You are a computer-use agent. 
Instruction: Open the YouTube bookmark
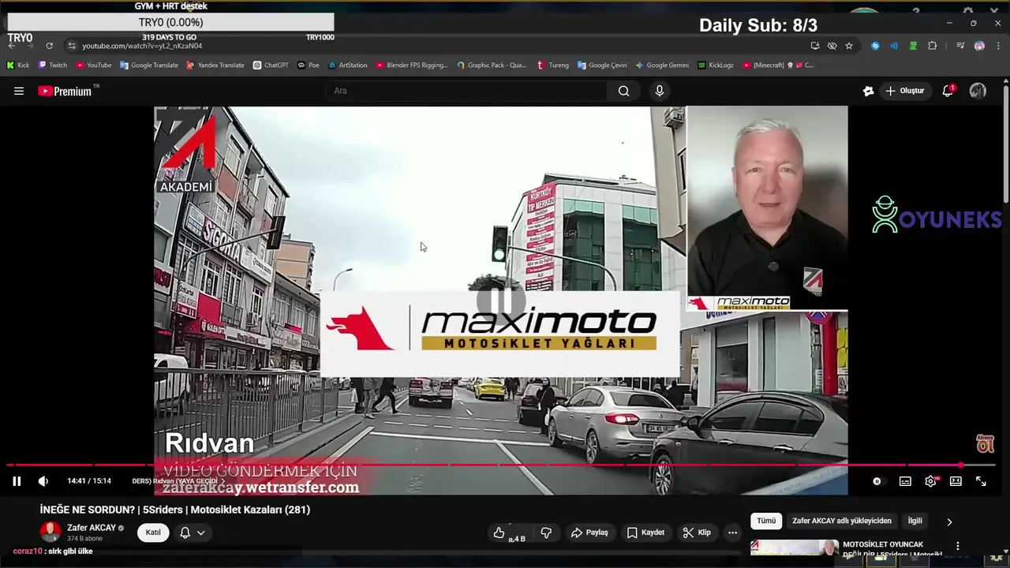tap(94, 65)
